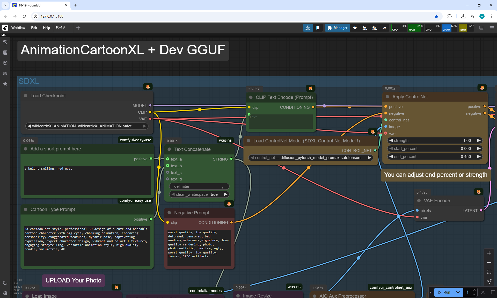Open the Manager panel
The width and height of the screenshot is (497, 298).
tap(337, 28)
